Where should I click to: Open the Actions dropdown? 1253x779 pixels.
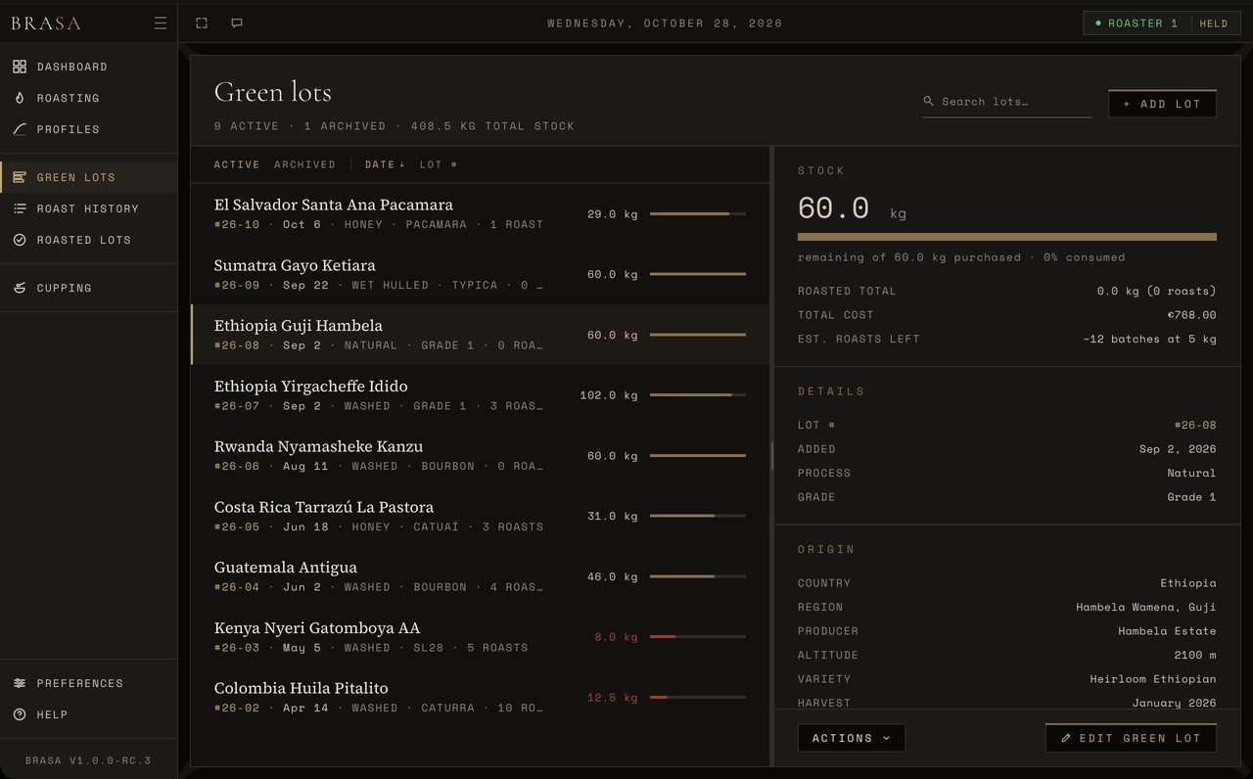tap(852, 738)
